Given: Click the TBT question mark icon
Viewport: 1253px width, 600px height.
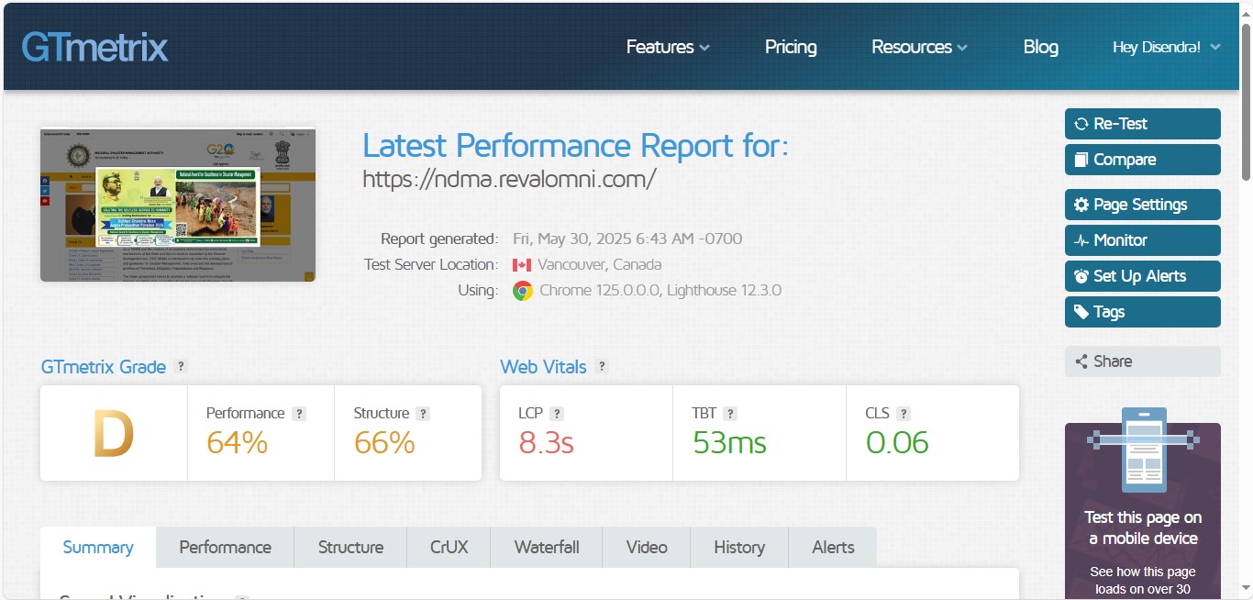Looking at the screenshot, I should (x=730, y=414).
